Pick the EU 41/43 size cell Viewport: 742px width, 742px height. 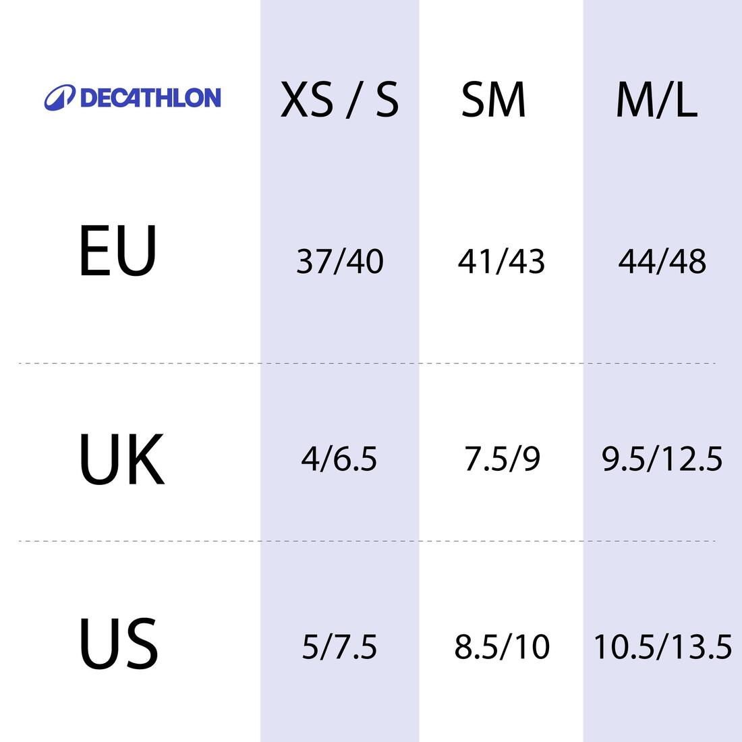501,262
